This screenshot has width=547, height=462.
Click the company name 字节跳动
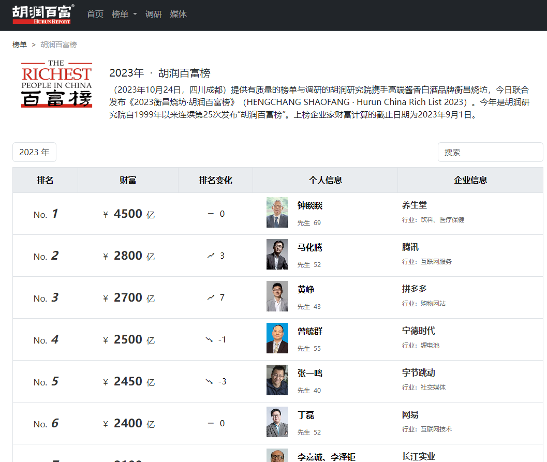tap(419, 372)
